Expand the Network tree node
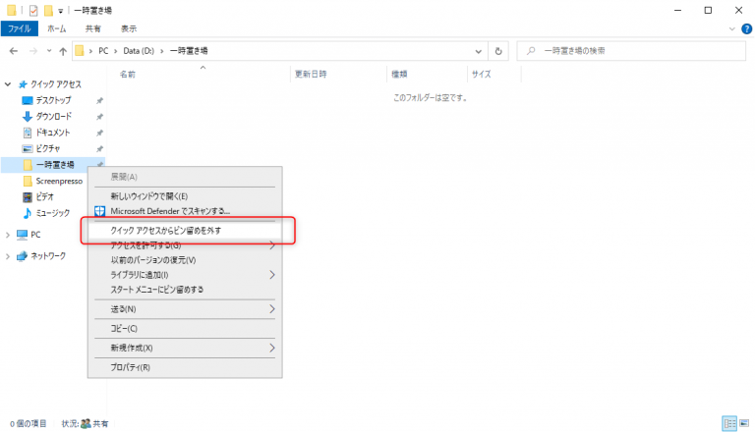 click(x=8, y=256)
